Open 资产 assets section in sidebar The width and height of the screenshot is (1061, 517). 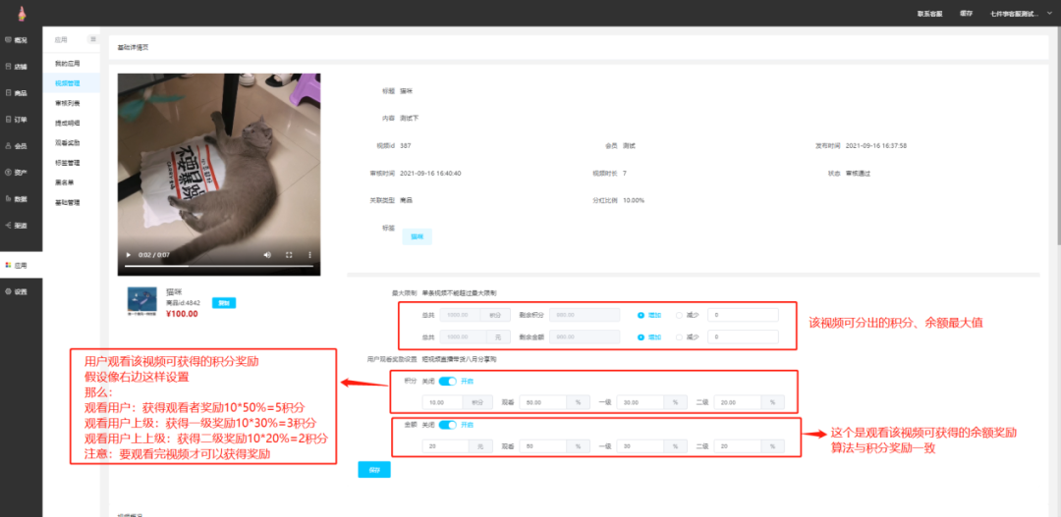pos(17,173)
